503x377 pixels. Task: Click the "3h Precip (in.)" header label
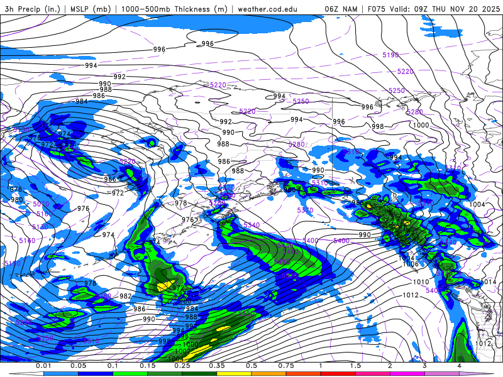pos(32,9)
